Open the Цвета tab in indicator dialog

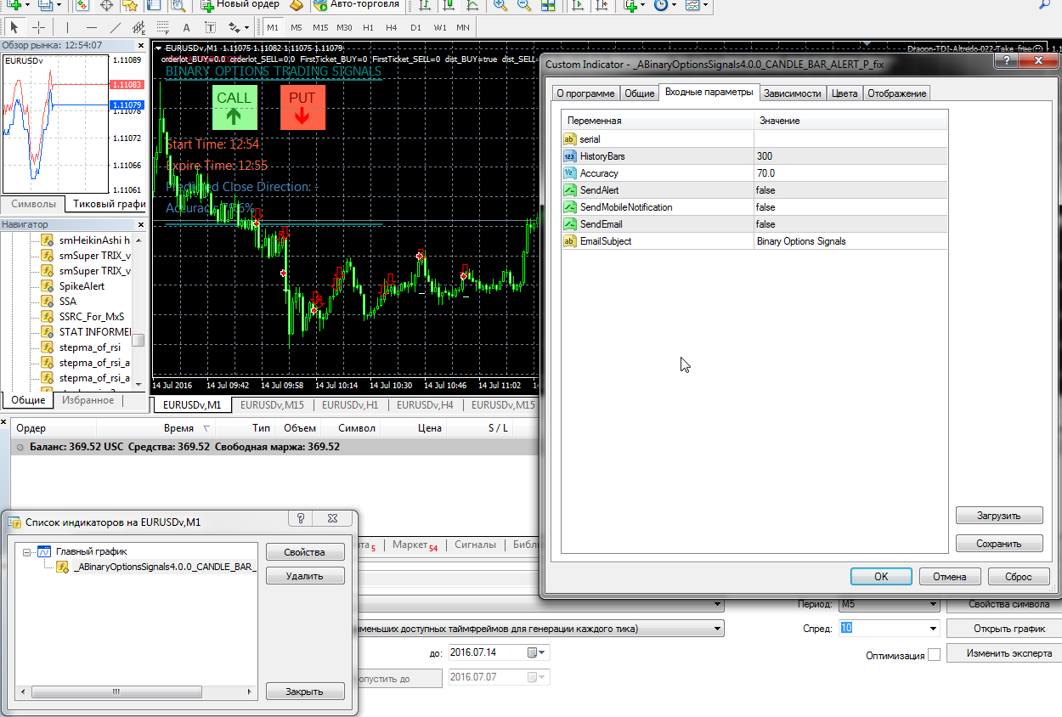pos(844,93)
